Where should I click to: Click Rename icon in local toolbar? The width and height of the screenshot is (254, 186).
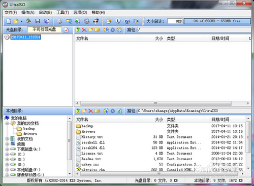click(x=97, y=111)
